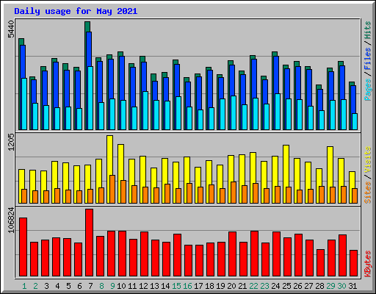Click the "Daily usage for May 2021" title

pyautogui.click(x=76, y=11)
